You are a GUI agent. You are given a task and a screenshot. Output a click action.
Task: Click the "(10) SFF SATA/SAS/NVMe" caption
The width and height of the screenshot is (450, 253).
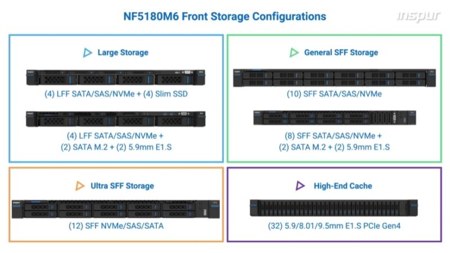[334, 94]
